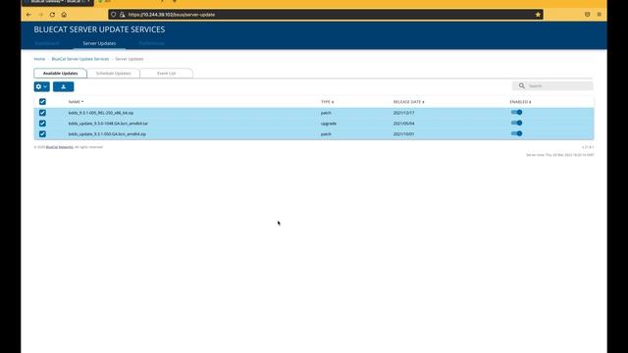Click the upload update button

63,86
